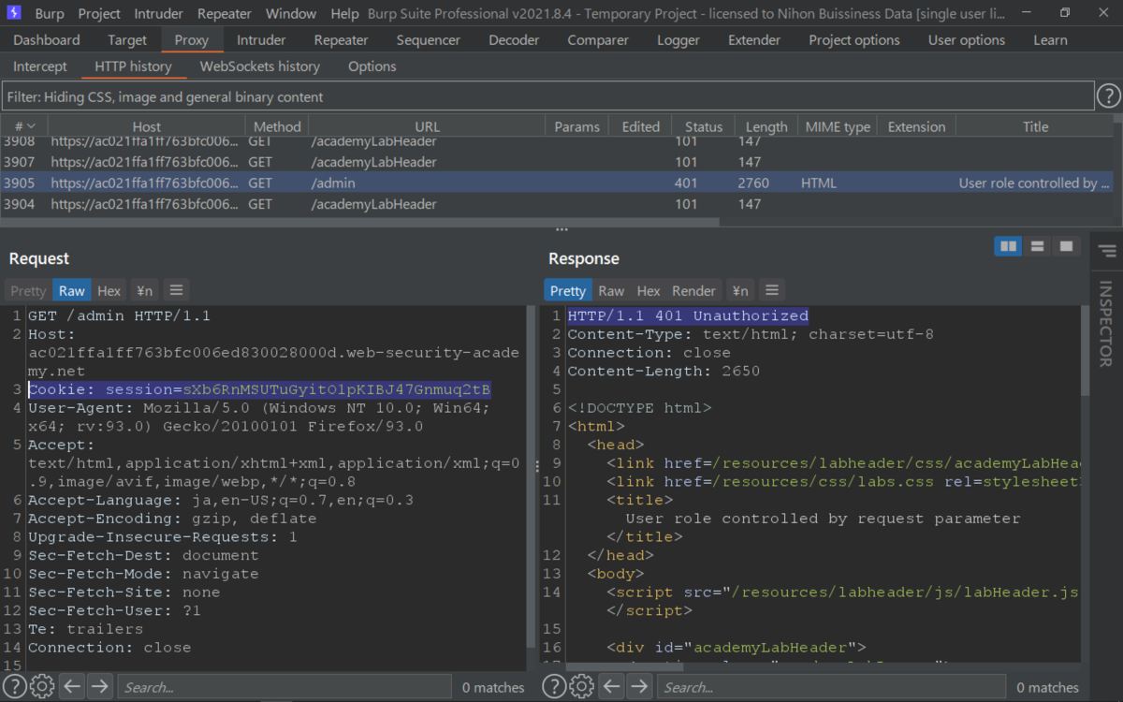Toggle non-printable chars in Request

click(143, 290)
